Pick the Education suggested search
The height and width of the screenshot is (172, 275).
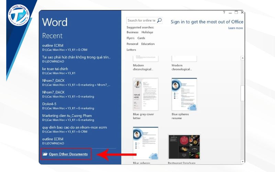pos(148,44)
